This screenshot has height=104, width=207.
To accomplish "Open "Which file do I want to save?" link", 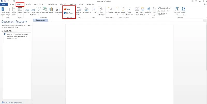I will click(13, 102).
